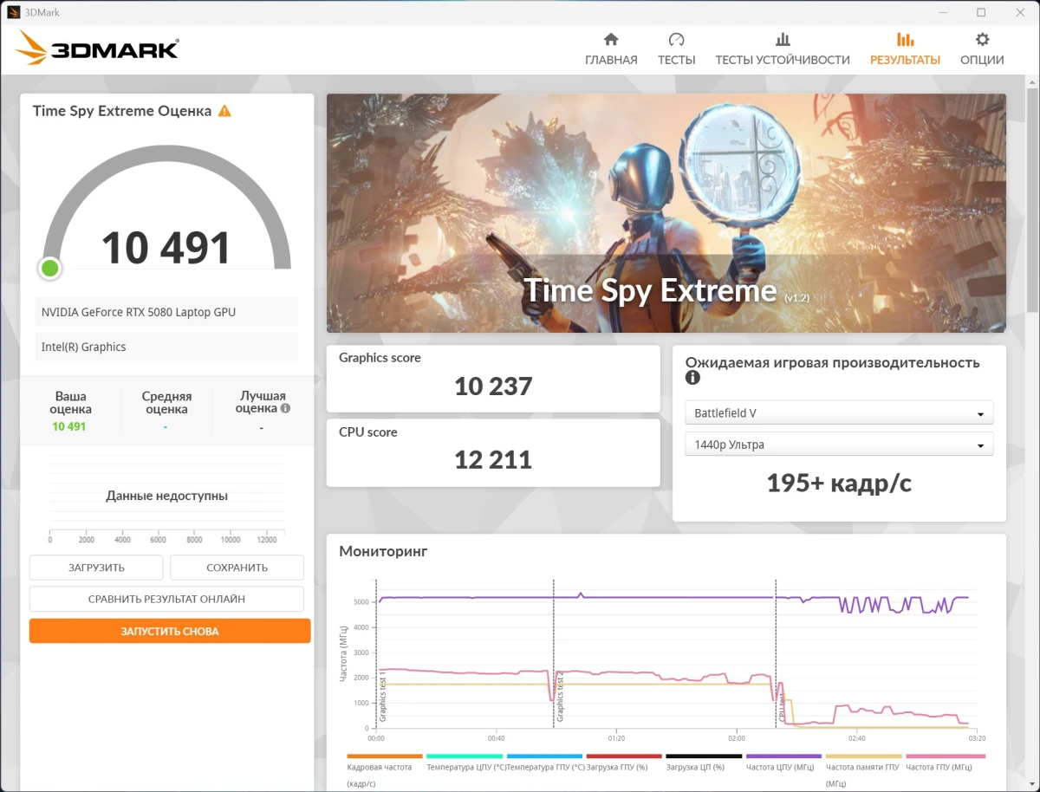Click the info icon beside Лучшая оценка
This screenshot has height=792, width=1040.
(285, 408)
